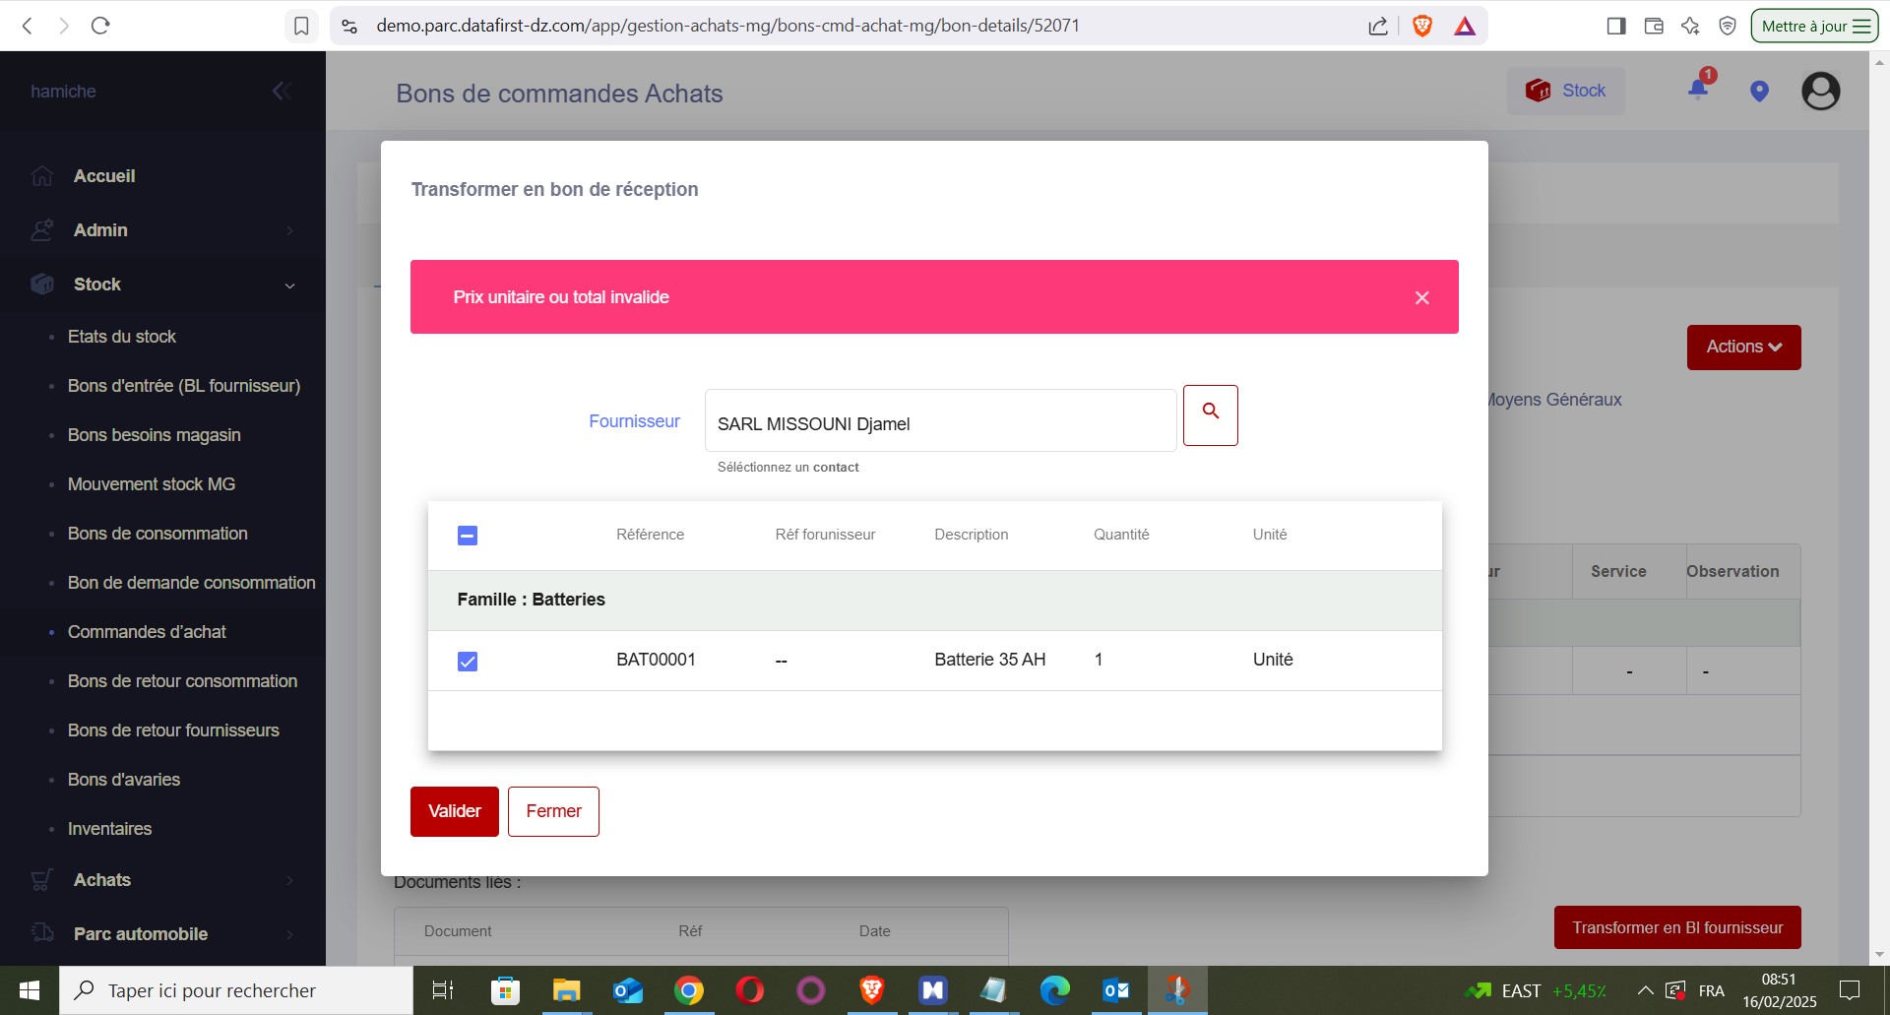Click into the Fournisseur input field
This screenshot has width=1890, height=1015.
(940, 423)
